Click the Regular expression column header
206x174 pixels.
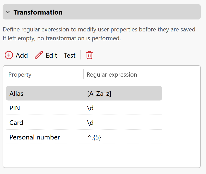[x=112, y=75]
